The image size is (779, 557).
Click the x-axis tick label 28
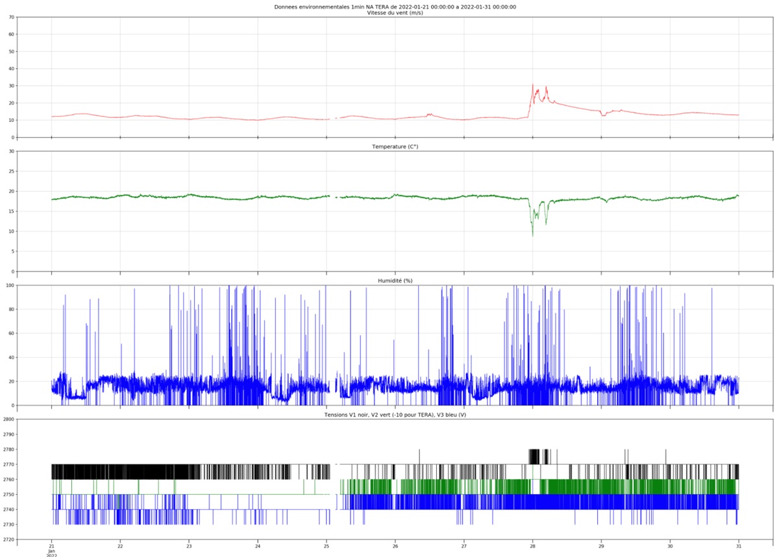pyautogui.click(x=532, y=546)
